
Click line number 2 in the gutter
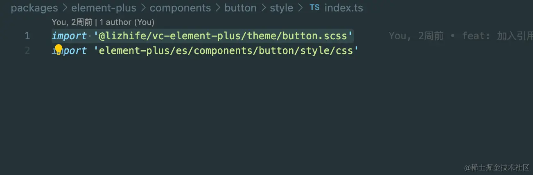[27, 51]
